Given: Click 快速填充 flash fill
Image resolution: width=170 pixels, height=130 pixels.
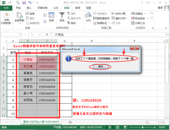Looking at the screenshot, I should pyautogui.click(x=100, y=14).
